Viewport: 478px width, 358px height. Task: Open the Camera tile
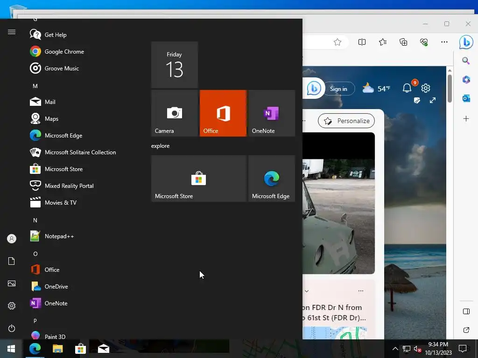[175, 113]
